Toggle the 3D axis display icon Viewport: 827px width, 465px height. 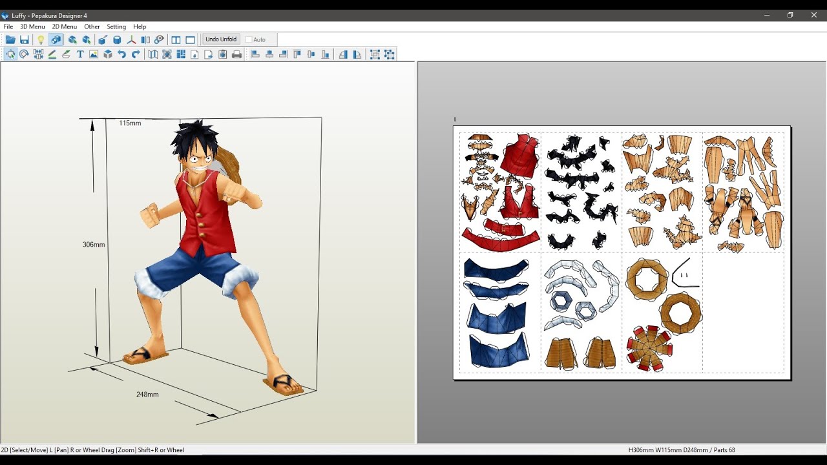pos(131,39)
